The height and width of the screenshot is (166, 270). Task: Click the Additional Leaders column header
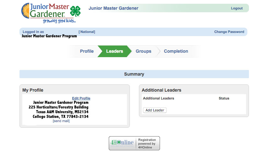coord(158,98)
